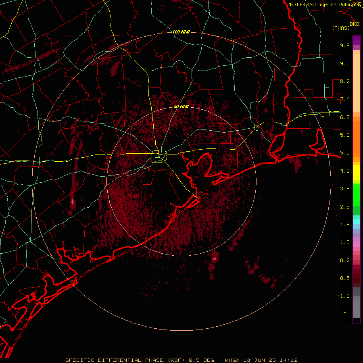
Task: Click the 2.6 legend value
Action: 345,207
